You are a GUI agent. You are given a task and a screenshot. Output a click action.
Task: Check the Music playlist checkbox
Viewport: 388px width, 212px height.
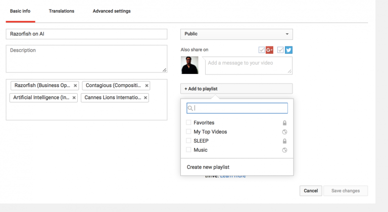coord(188,150)
